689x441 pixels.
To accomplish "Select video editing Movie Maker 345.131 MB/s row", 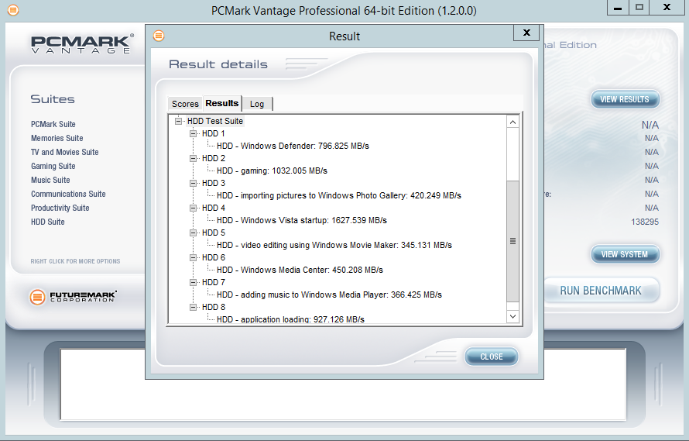I will pyautogui.click(x=334, y=245).
